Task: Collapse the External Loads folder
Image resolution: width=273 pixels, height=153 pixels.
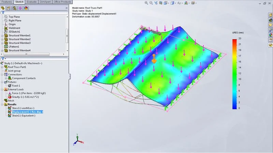Action: (x=2, y=89)
